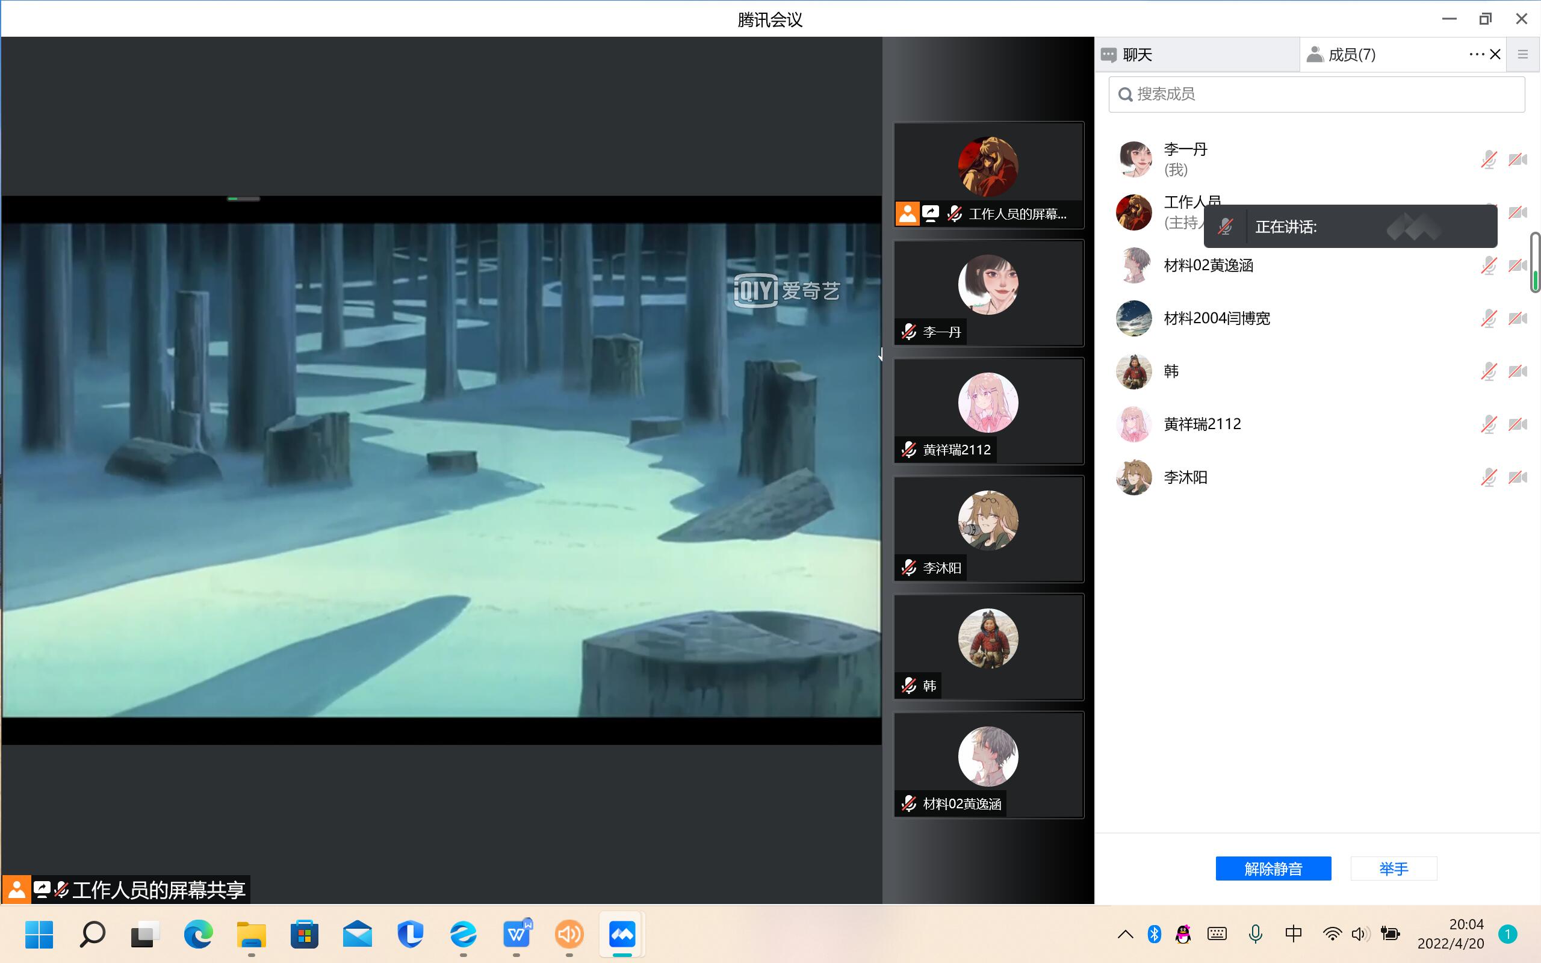Toggle camera icon for 材料02黄逸涵 row
This screenshot has width=1541, height=963.
tap(1518, 265)
